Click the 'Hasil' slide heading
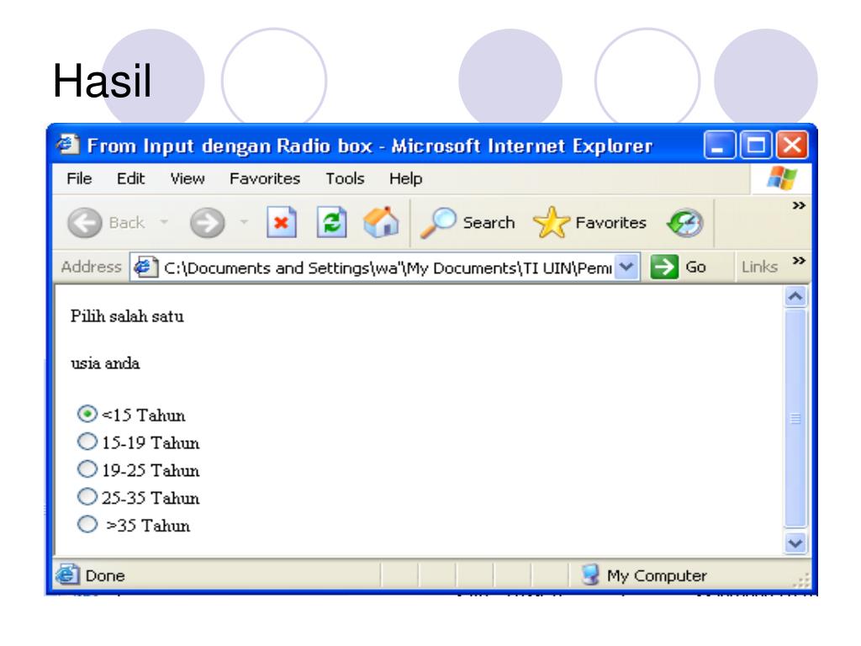Viewport: 861px width, 646px height. click(x=102, y=81)
